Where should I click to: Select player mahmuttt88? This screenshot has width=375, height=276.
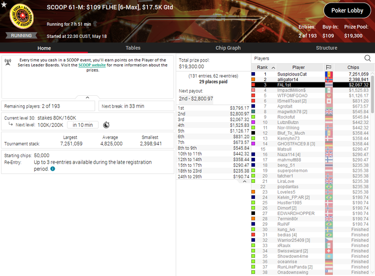coord(310,160)
